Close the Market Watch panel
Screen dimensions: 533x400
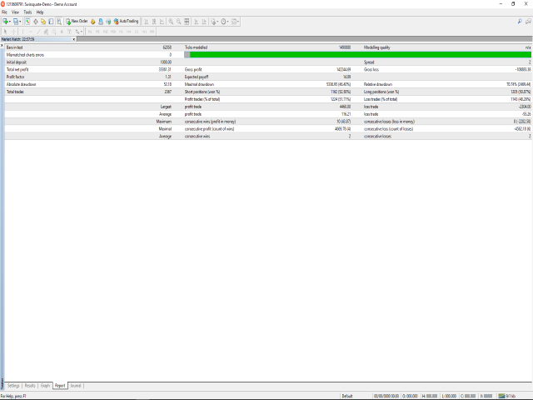tap(74, 39)
